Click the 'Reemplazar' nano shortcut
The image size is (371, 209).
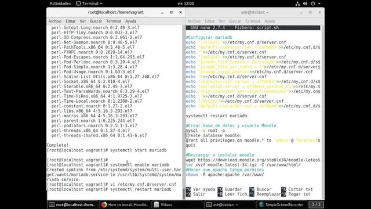pos(265,194)
